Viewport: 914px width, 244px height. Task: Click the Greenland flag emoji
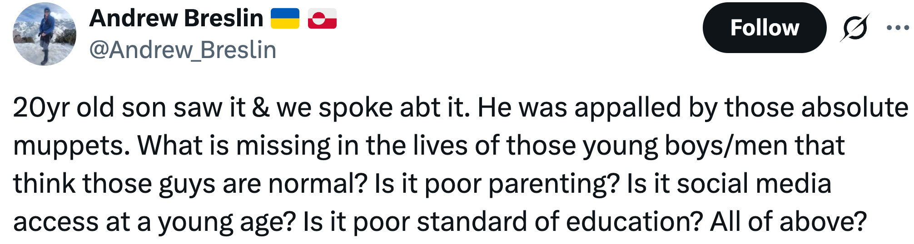(322, 19)
